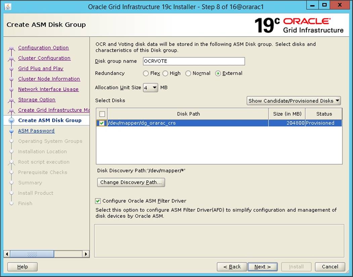This screenshot has width=353, height=277.
Task: Click the Size (in MB) column header
Action: 287,114
